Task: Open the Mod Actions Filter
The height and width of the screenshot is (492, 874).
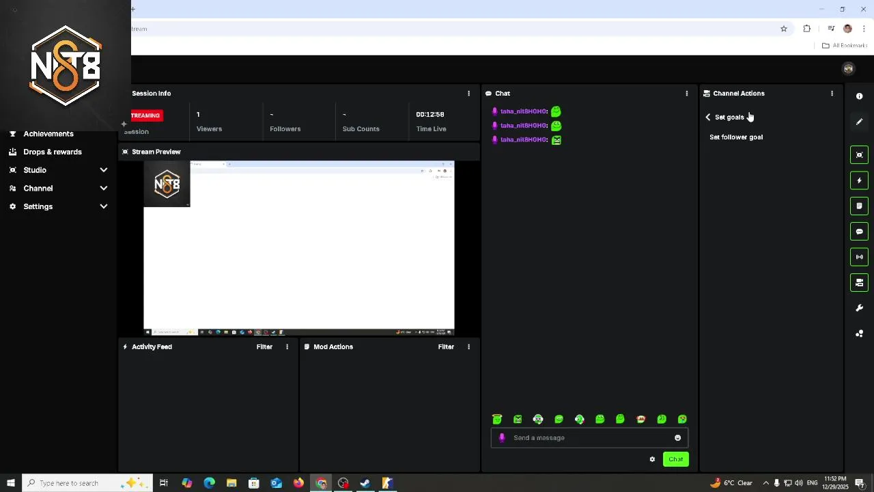Action: 446,347
